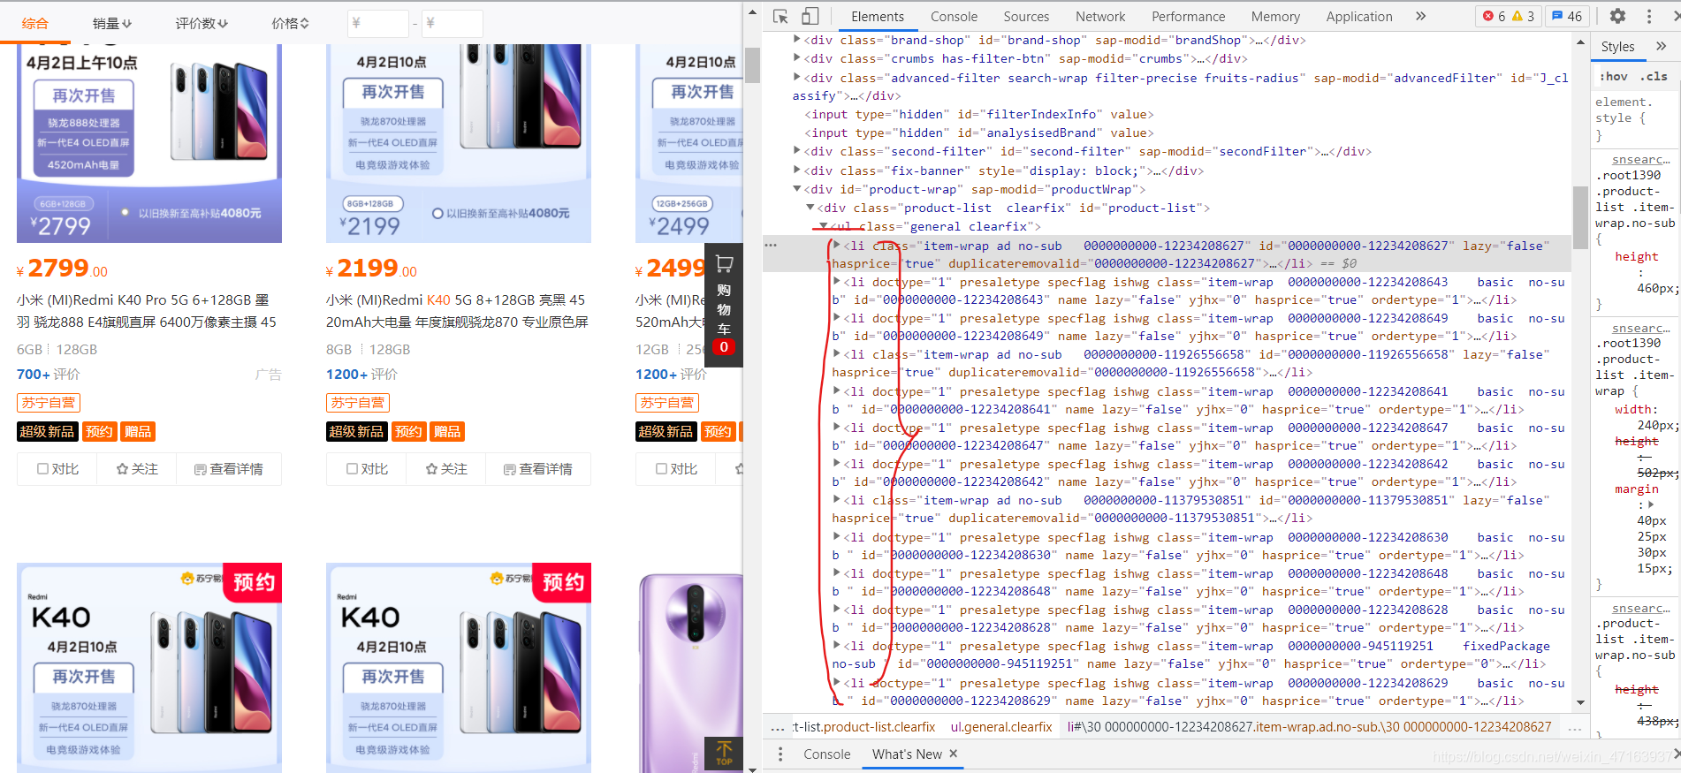Open the Styles pane tab
The image size is (1681, 773).
click(x=1617, y=46)
